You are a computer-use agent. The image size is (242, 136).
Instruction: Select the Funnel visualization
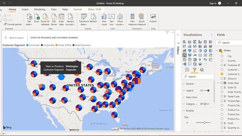[x=190, y=51]
